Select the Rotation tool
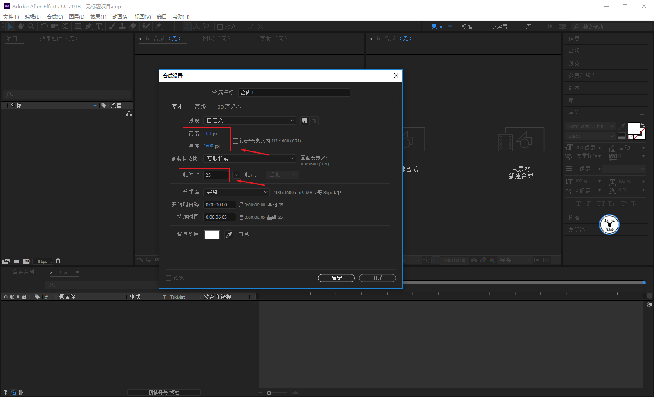Viewport: 654px width, 397px height. pos(44,26)
